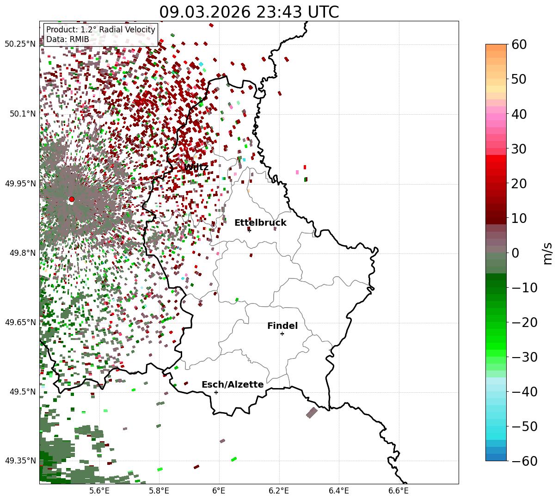
Task: Click the colorbar label 40
Action: [x=519, y=114]
